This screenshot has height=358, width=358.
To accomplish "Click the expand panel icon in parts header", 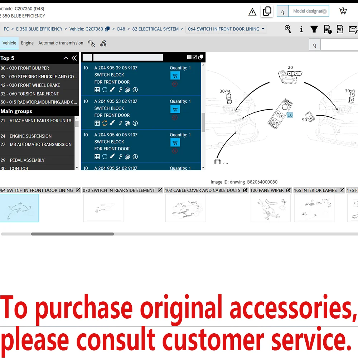I will point(195,57).
